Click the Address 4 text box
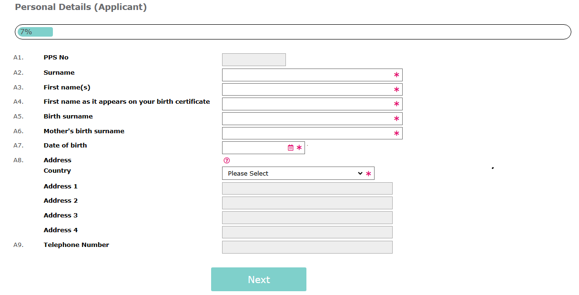Viewport: 579px width, 295px height. coord(307,232)
